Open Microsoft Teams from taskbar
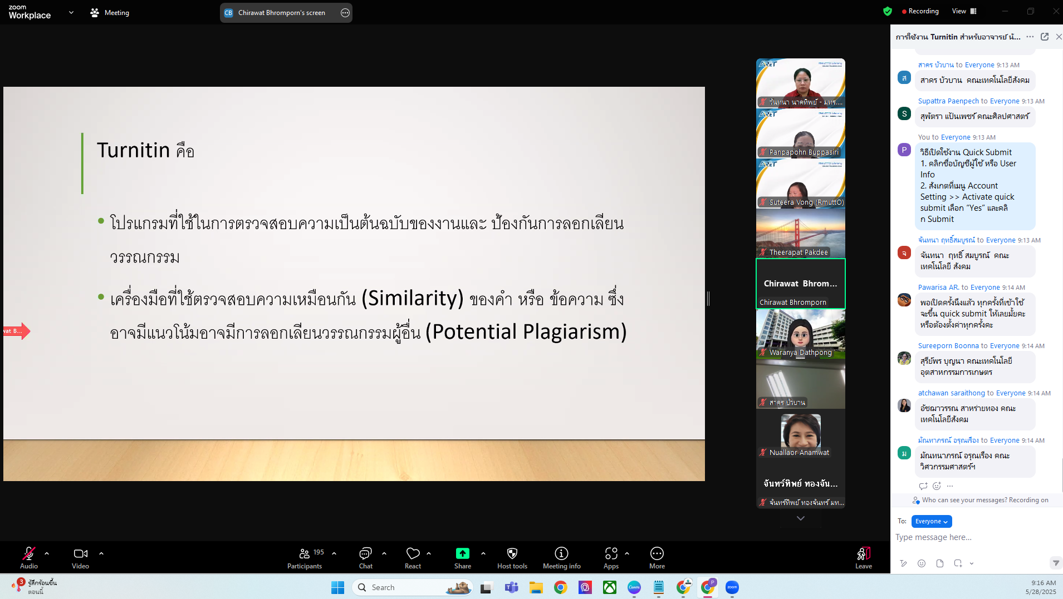 511,587
